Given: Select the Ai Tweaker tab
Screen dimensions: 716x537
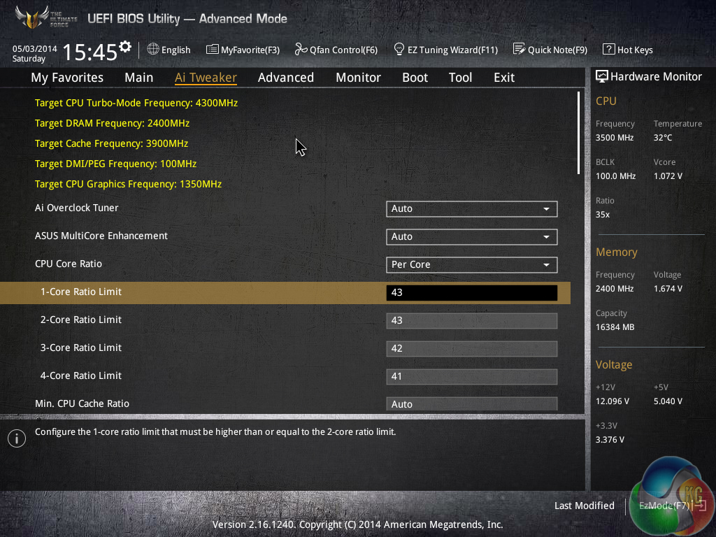Looking at the screenshot, I should pyautogui.click(x=206, y=78).
